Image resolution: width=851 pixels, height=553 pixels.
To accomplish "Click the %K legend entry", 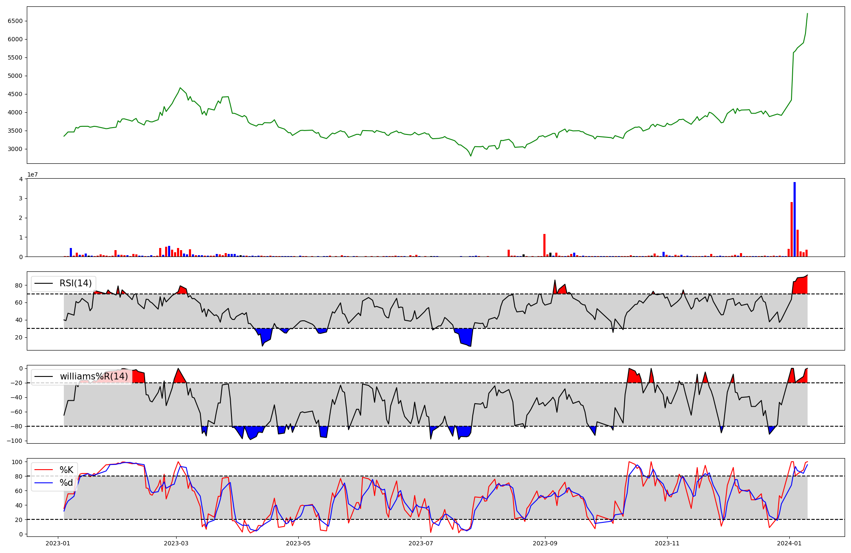I will coord(66,470).
